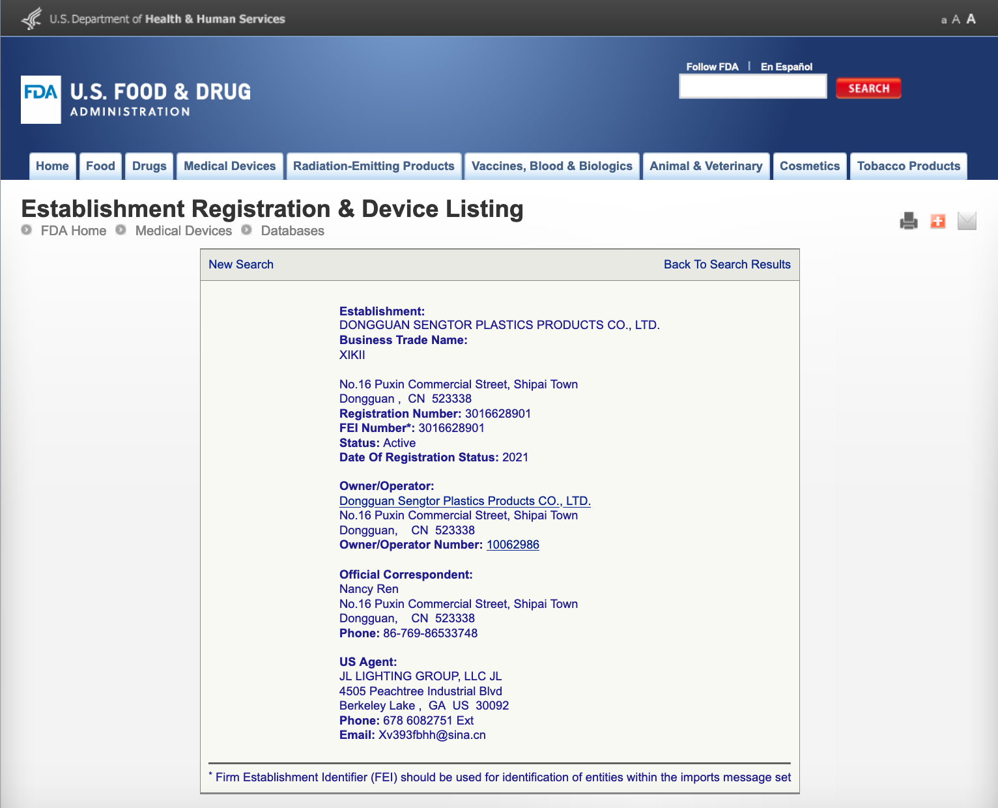
Task: Open the Animal & Veterinary tab
Action: click(706, 166)
